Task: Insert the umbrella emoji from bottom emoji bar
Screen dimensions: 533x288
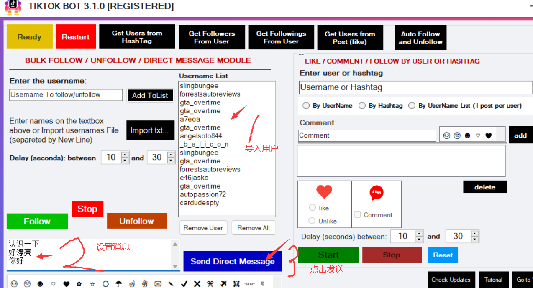Action: (119, 284)
